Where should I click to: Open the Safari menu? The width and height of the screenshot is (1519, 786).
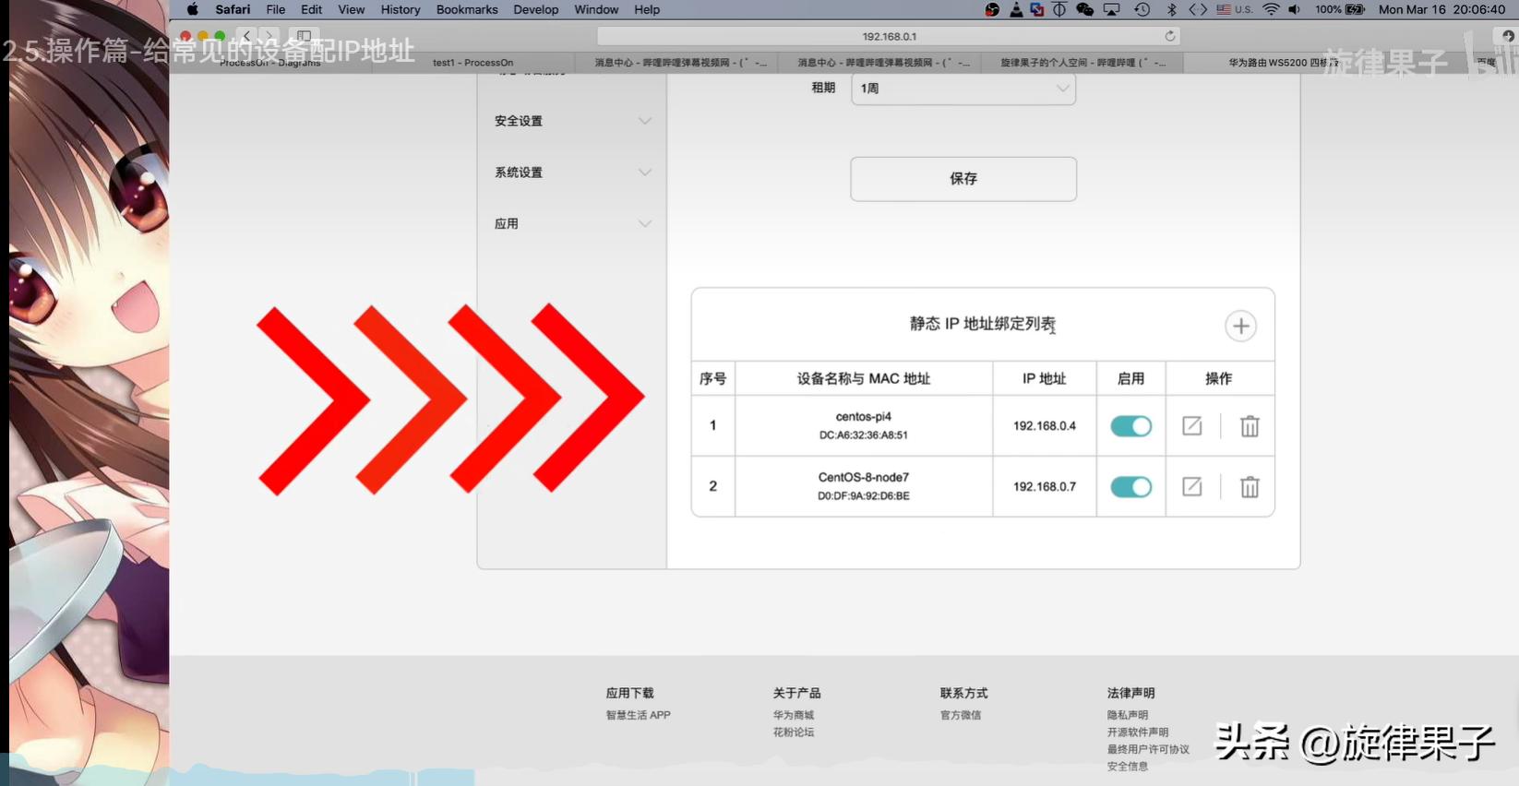pyautogui.click(x=233, y=9)
